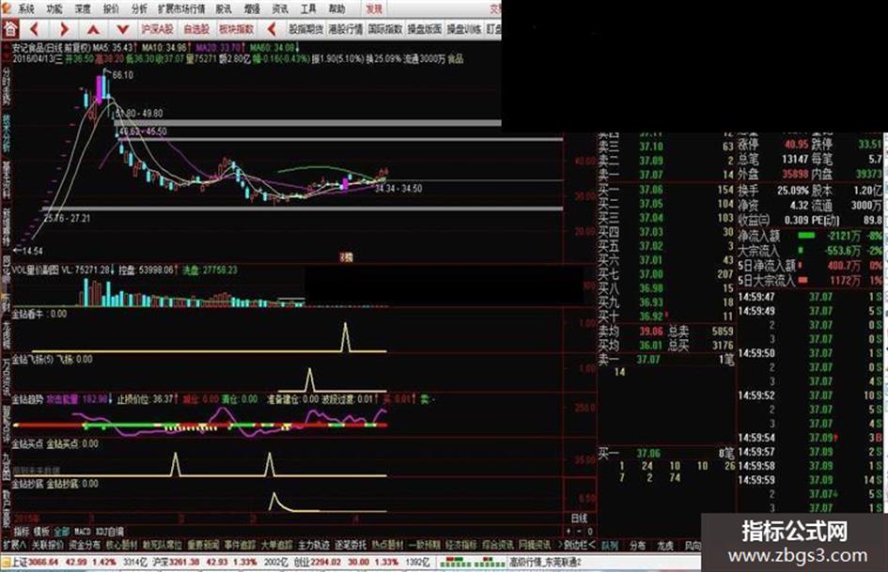Screen dimensions: 888x572
Task: Click the 港股行情 toolbar button
Action: click(346, 29)
